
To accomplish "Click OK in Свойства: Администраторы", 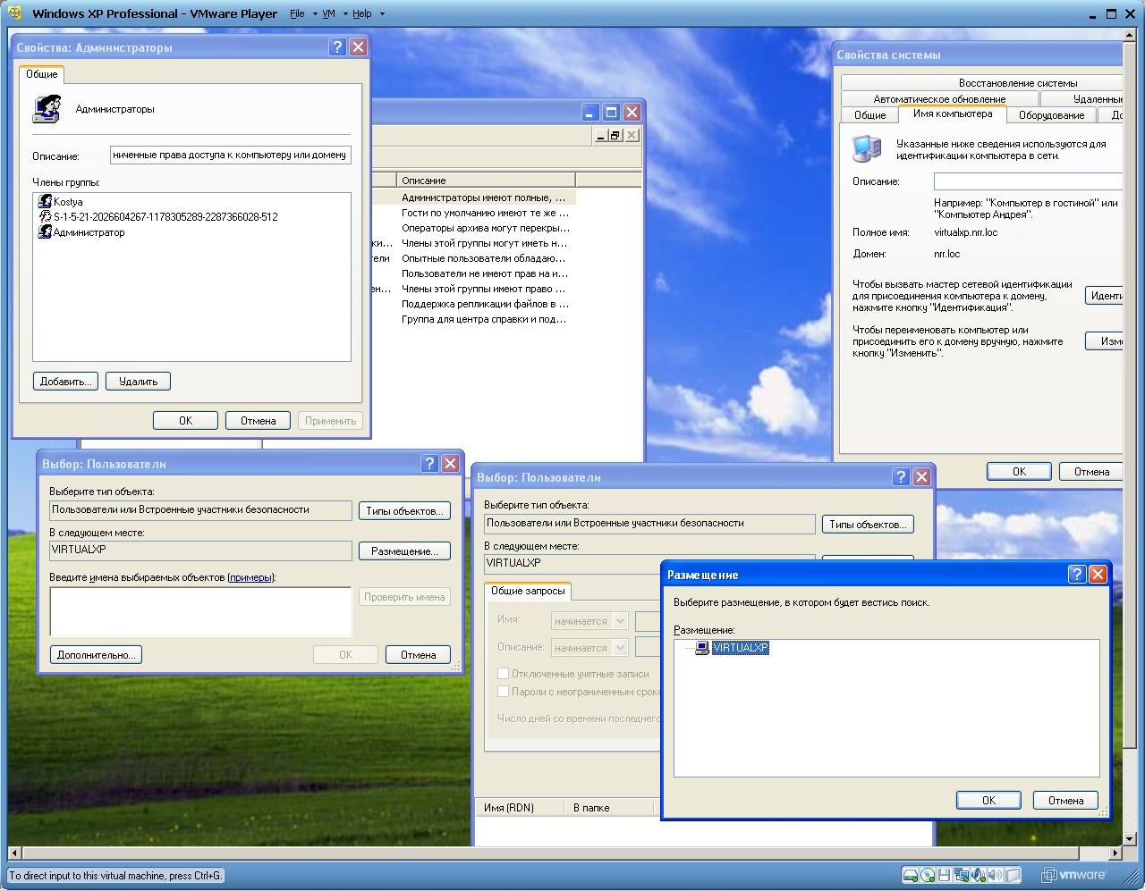I will [x=185, y=420].
